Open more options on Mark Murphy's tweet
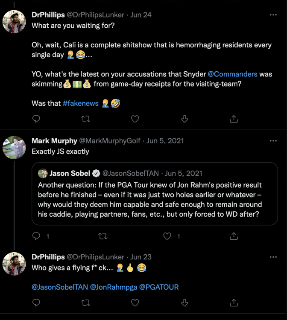This screenshot has width=287, height=320. [x=273, y=141]
